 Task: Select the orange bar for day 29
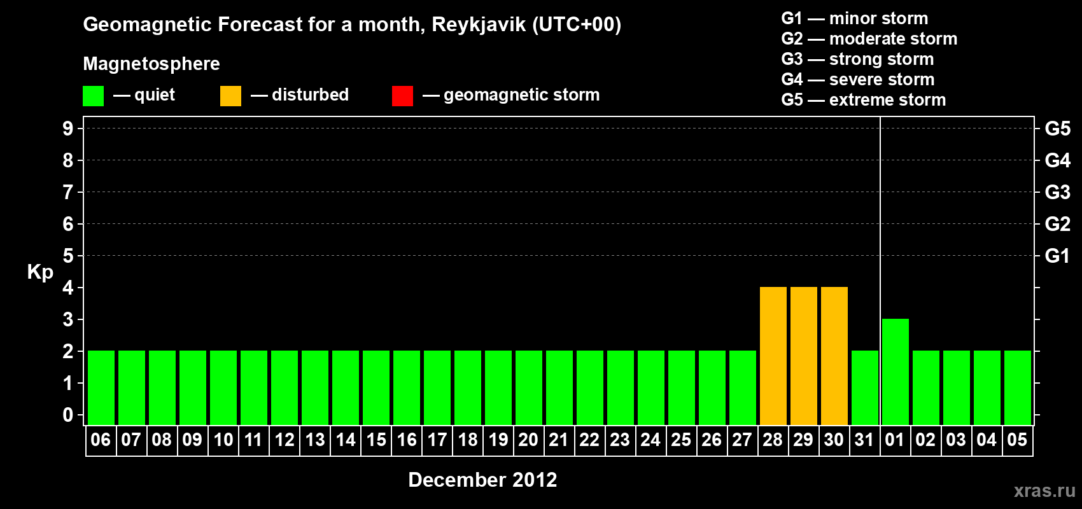pos(804,356)
